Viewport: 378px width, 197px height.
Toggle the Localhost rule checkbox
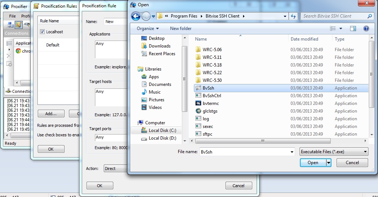tap(43, 32)
